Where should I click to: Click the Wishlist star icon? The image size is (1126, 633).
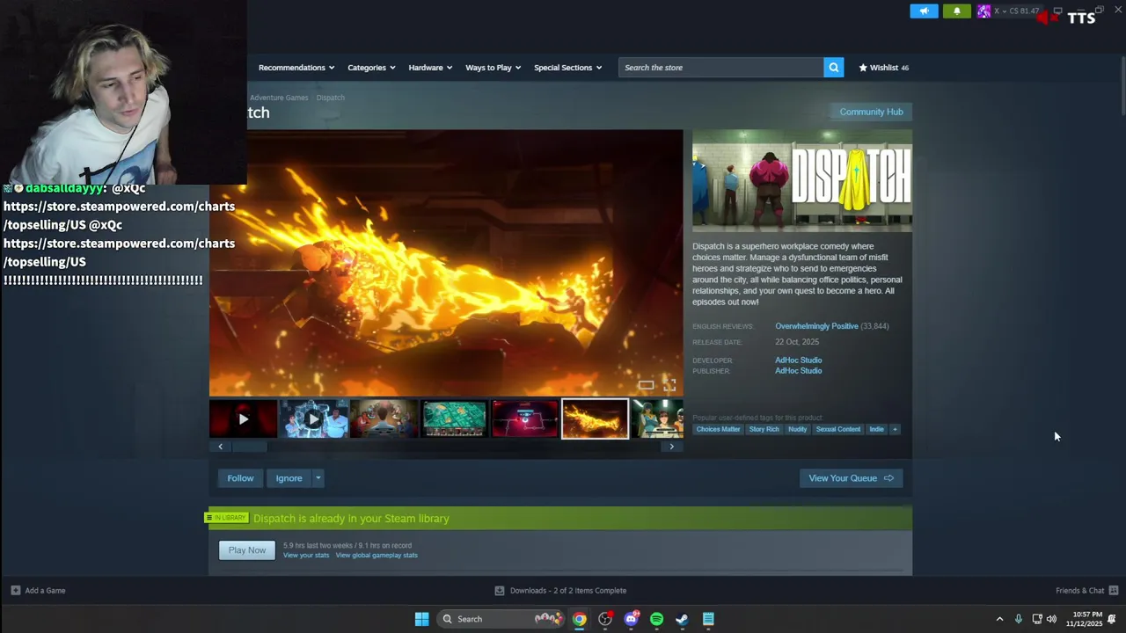pyautogui.click(x=863, y=68)
